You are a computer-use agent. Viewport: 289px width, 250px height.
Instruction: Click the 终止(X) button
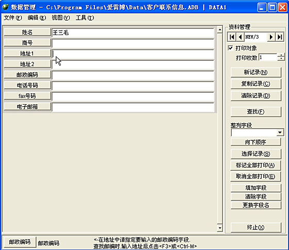pyautogui.click(x=256, y=227)
